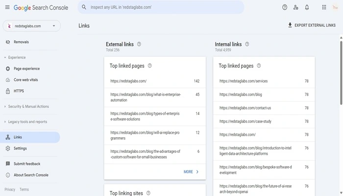
Task: Click the URL inspection search field
Action: [x=162, y=7]
